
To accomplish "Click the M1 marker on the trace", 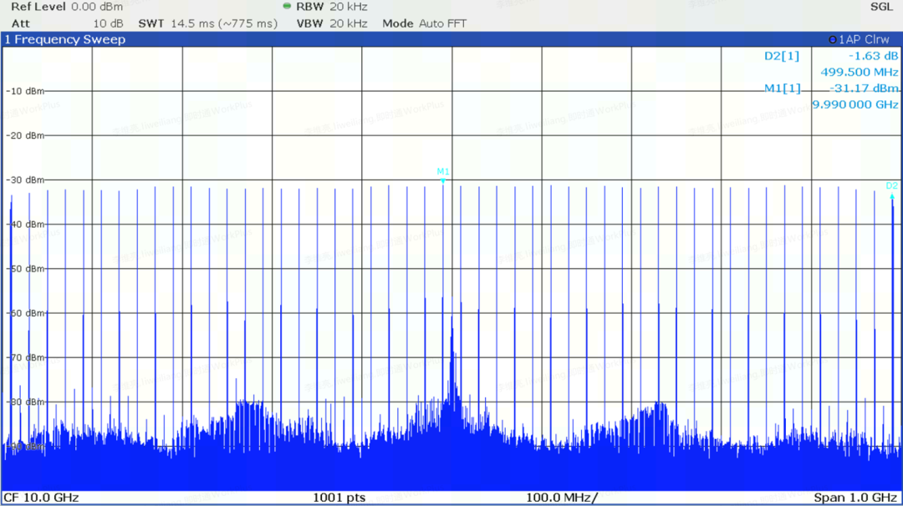I will click(x=443, y=175).
